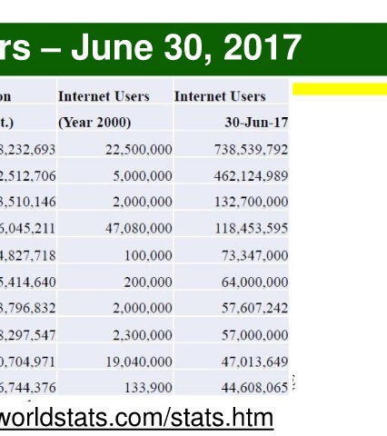Select the 132,700,000 cell
Screen dimensions: 387x436
point(232,197)
